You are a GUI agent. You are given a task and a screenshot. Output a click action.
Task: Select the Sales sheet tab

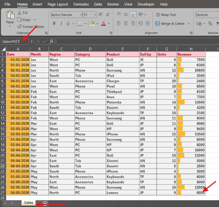tap(28, 203)
